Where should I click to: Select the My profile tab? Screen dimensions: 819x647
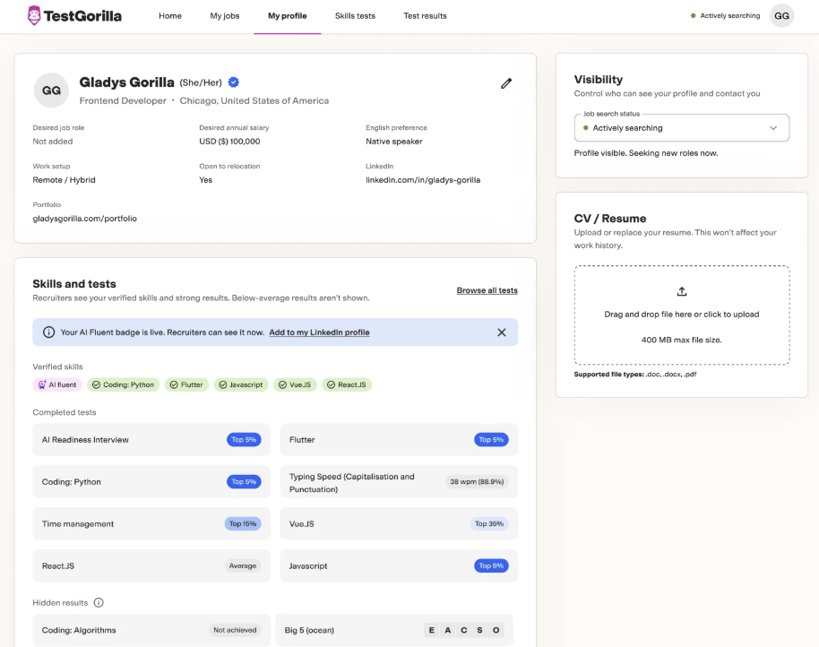pos(288,16)
